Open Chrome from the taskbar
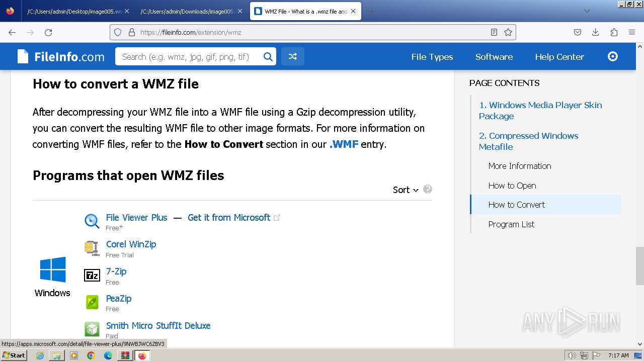 [91, 355]
